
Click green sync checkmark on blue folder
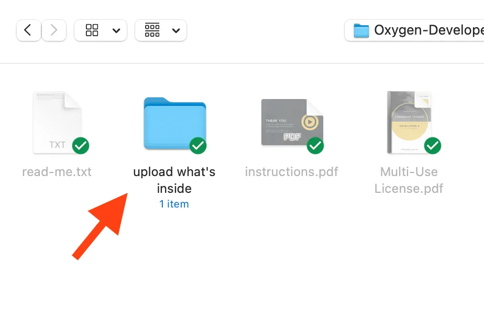(198, 146)
